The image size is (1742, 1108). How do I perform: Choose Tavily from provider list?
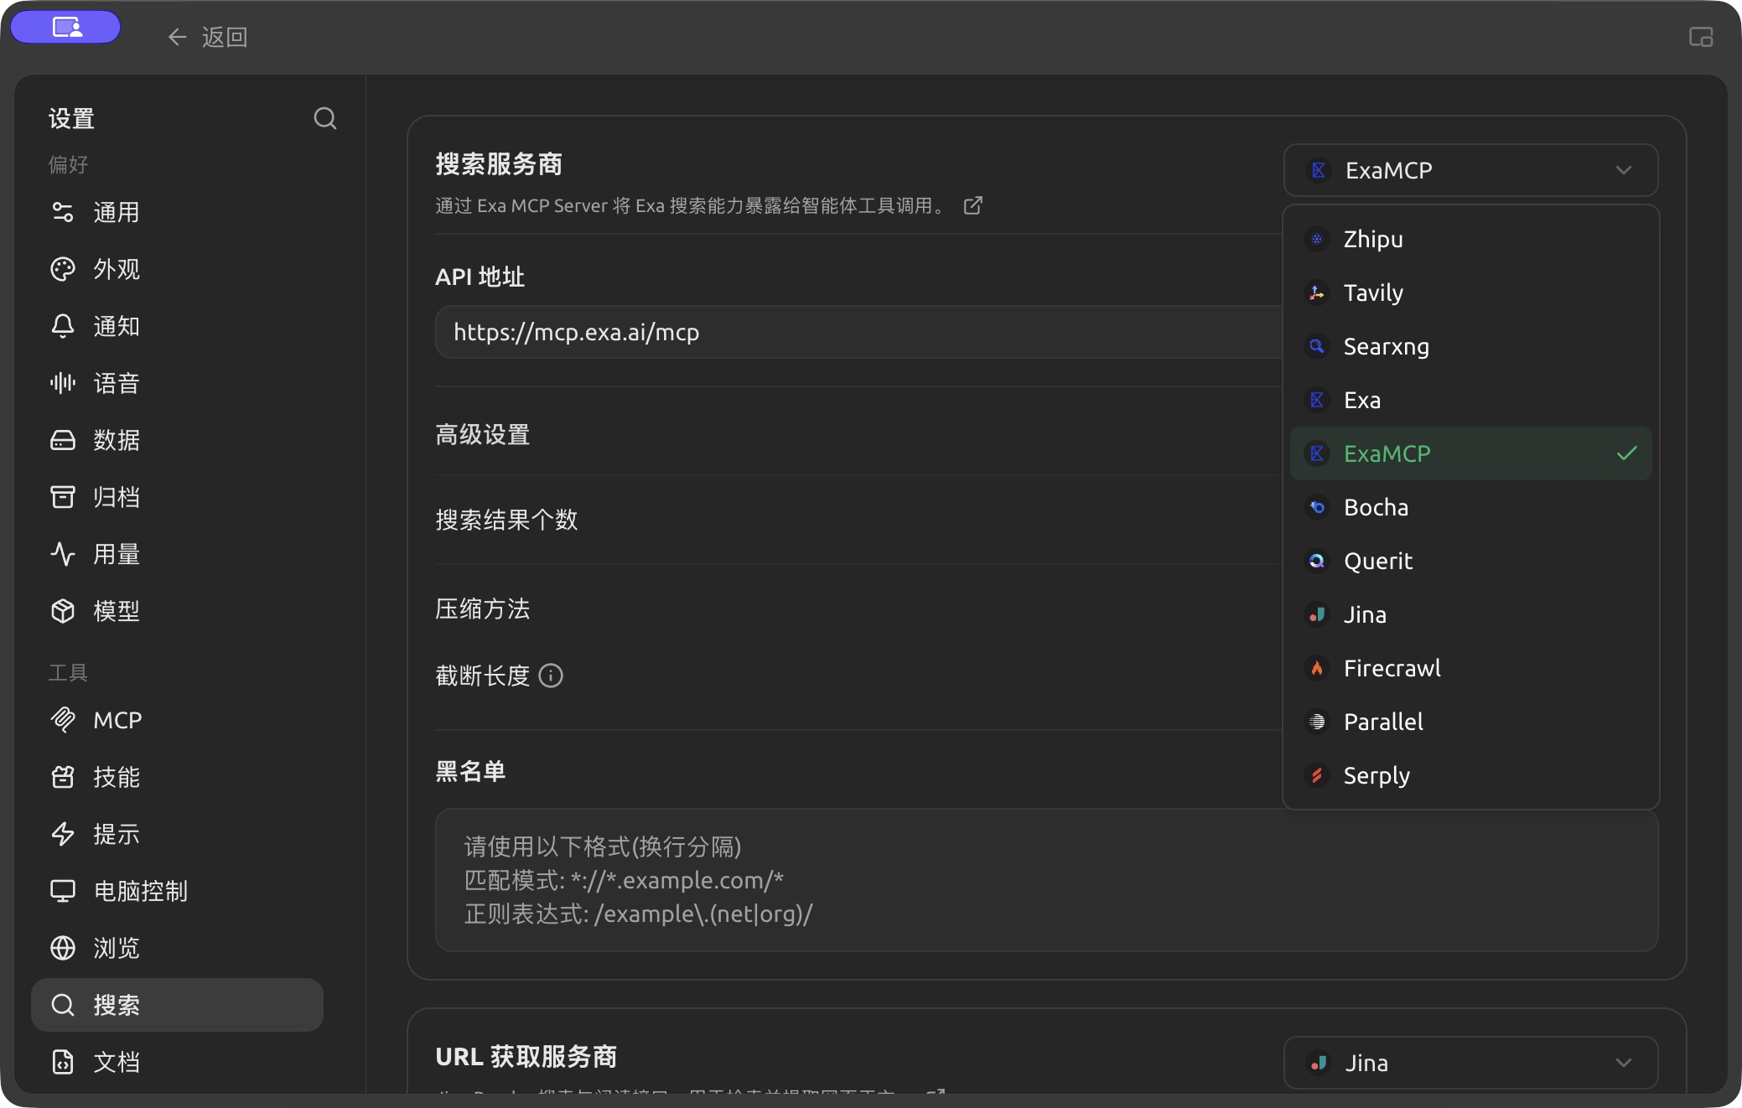pyautogui.click(x=1470, y=293)
